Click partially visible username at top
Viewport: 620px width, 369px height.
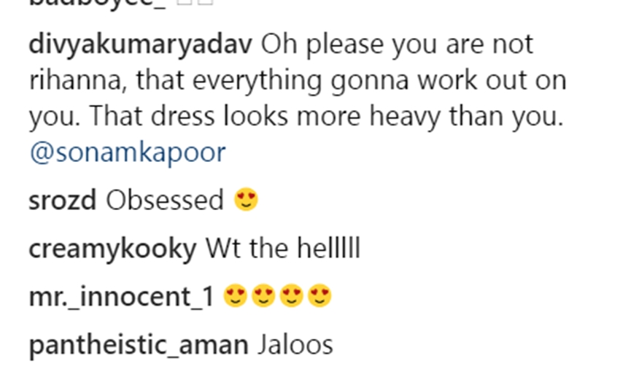[97, 4]
